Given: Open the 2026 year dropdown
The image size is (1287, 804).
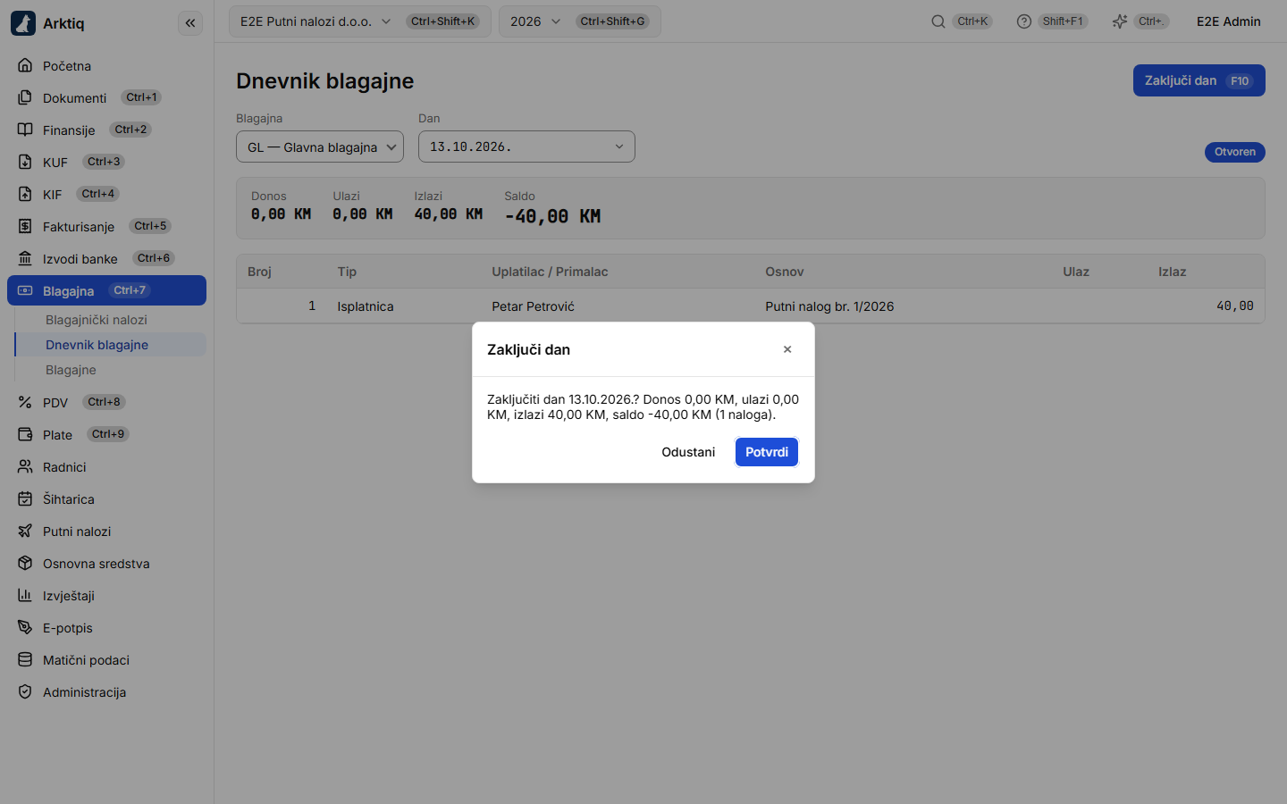Looking at the screenshot, I should 580,21.
